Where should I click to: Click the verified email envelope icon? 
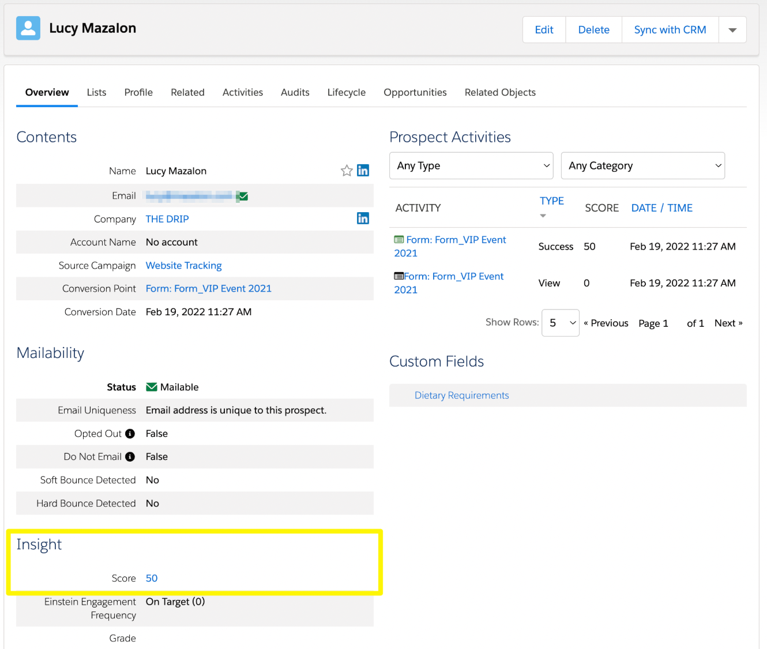click(243, 197)
